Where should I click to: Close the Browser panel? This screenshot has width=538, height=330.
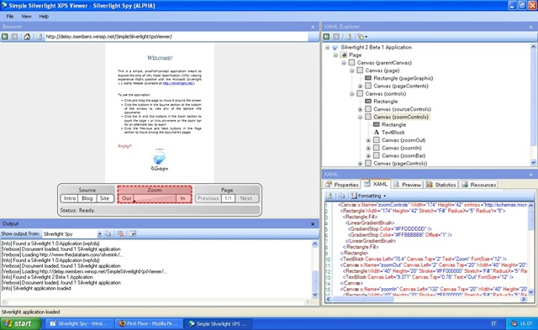313,27
